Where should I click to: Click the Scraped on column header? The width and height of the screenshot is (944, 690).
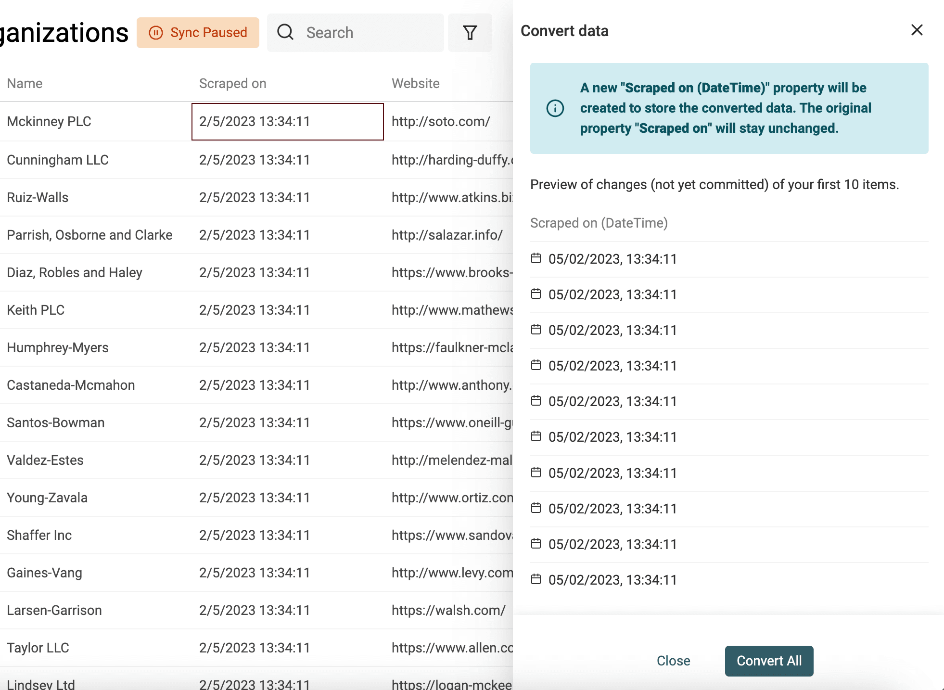pos(232,84)
